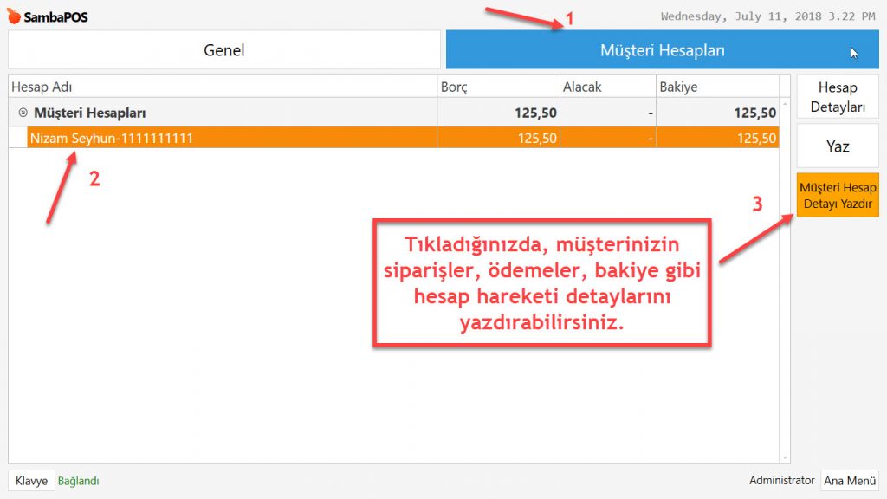
Task: Click the Bağlandı connection status
Action: (x=78, y=481)
